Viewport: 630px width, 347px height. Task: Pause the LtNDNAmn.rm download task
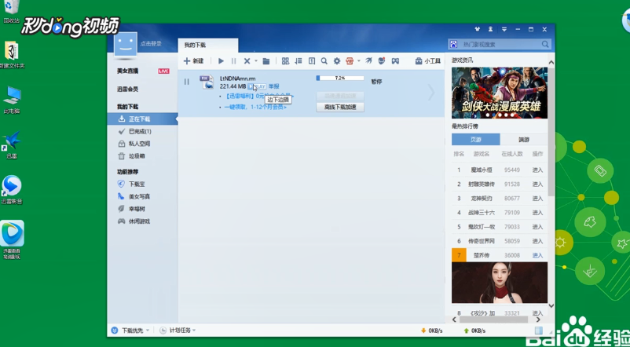[x=187, y=82]
